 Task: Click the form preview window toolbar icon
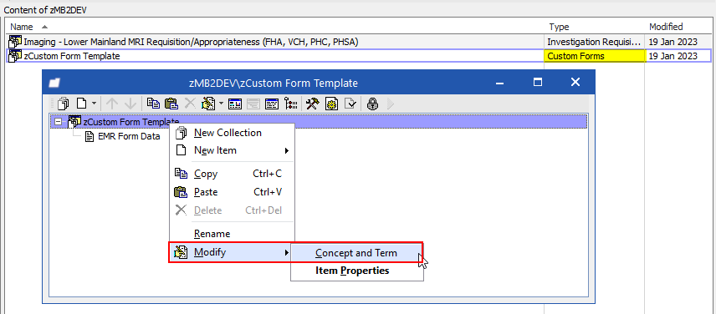(x=235, y=104)
